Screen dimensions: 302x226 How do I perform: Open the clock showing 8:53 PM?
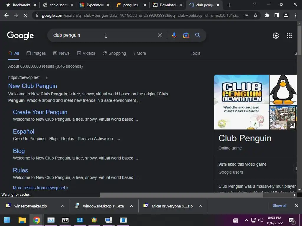pos(275,220)
